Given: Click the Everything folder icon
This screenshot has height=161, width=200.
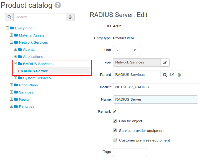Looking at the screenshot, I should pos(12,28).
